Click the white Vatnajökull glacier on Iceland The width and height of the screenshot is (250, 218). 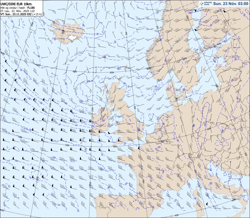click(x=72, y=38)
